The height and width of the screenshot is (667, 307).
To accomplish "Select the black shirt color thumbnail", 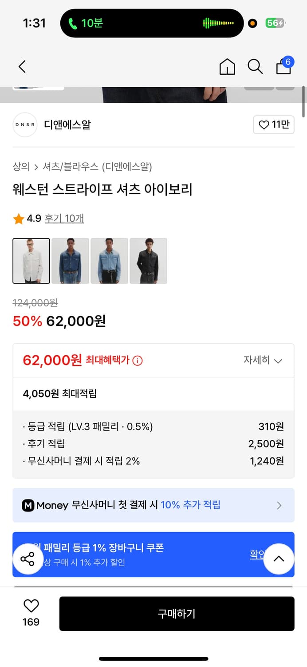I will point(148,261).
